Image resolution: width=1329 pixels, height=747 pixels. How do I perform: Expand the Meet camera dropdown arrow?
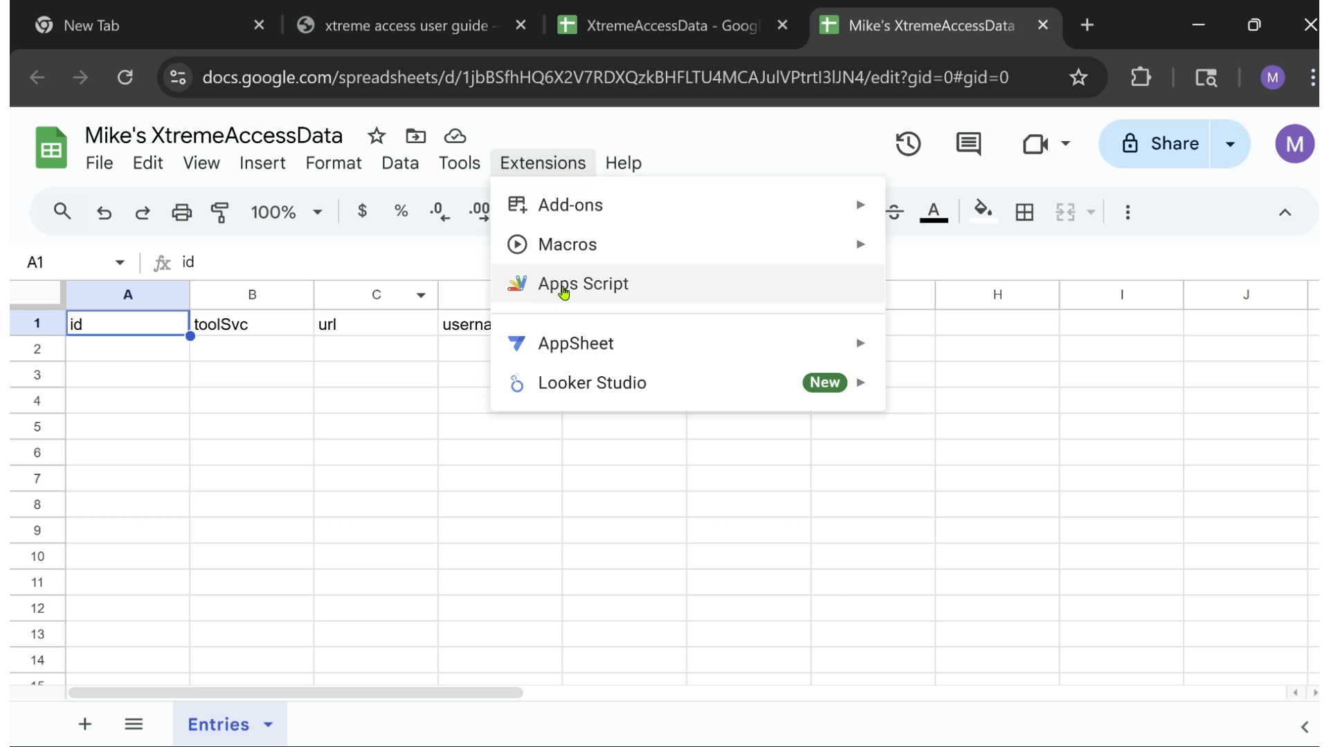1065,144
